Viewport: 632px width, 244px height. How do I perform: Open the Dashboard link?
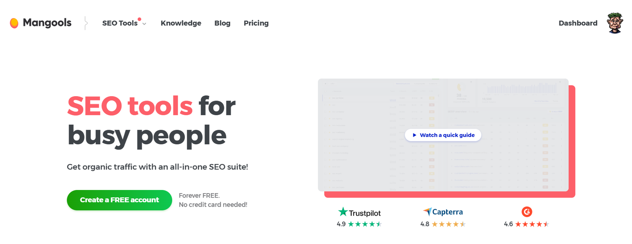pyautogui.click(x=578, y=23)
